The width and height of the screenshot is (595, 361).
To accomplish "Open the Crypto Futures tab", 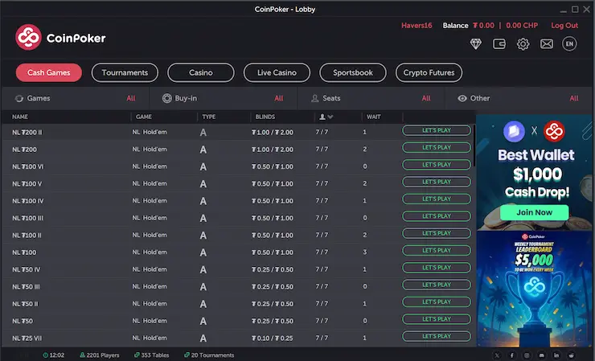I will pos(429,72).
